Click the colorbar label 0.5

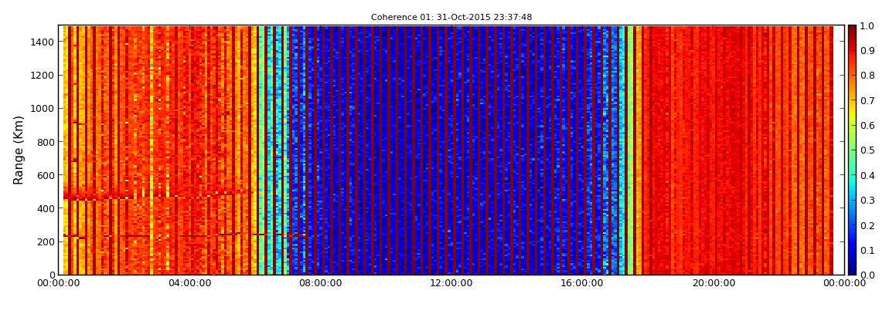[867, 150]
